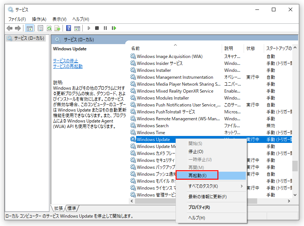Click the vertical scrollbar up arrow
The width and height of the screenshot is (304, 226).
click(295, 47)
